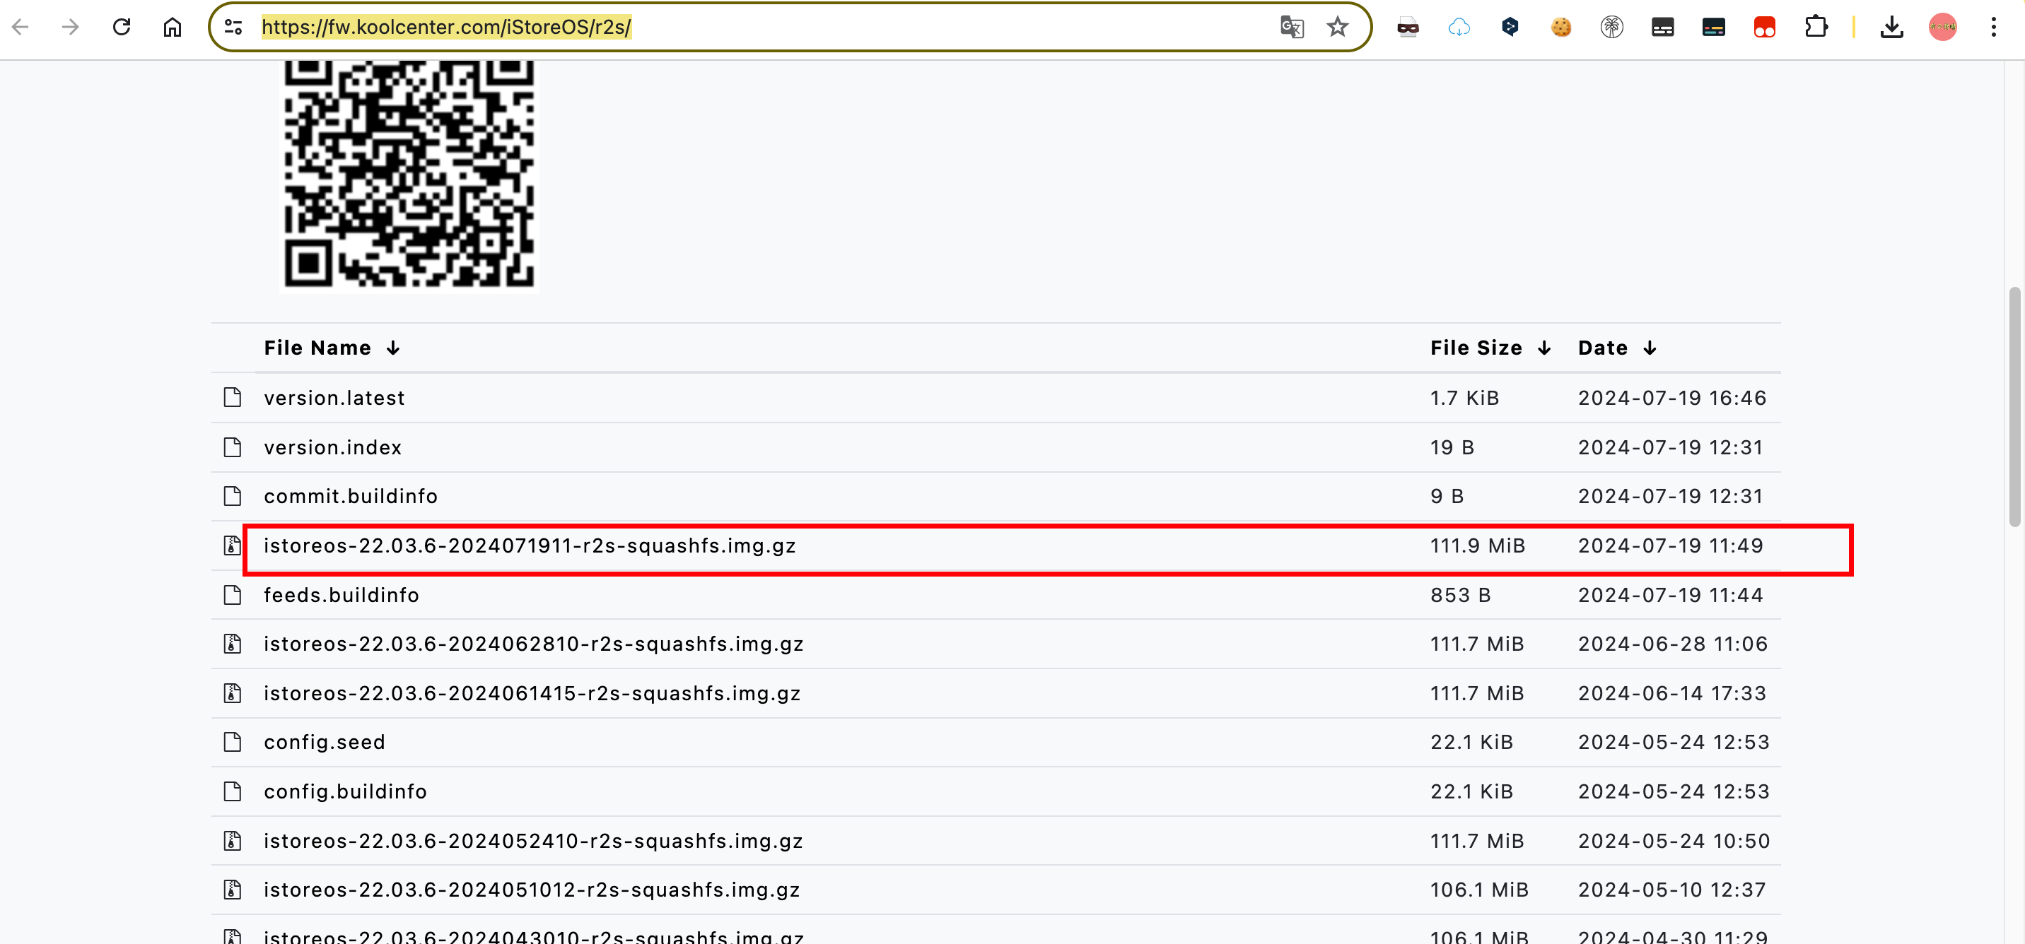
Task: Open the user profile avatar
Action: [1942, 27]
